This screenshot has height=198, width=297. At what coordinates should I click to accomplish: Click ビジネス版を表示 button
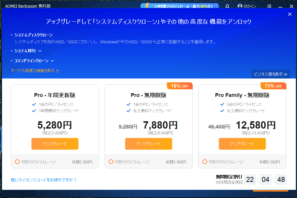[271, 74]
